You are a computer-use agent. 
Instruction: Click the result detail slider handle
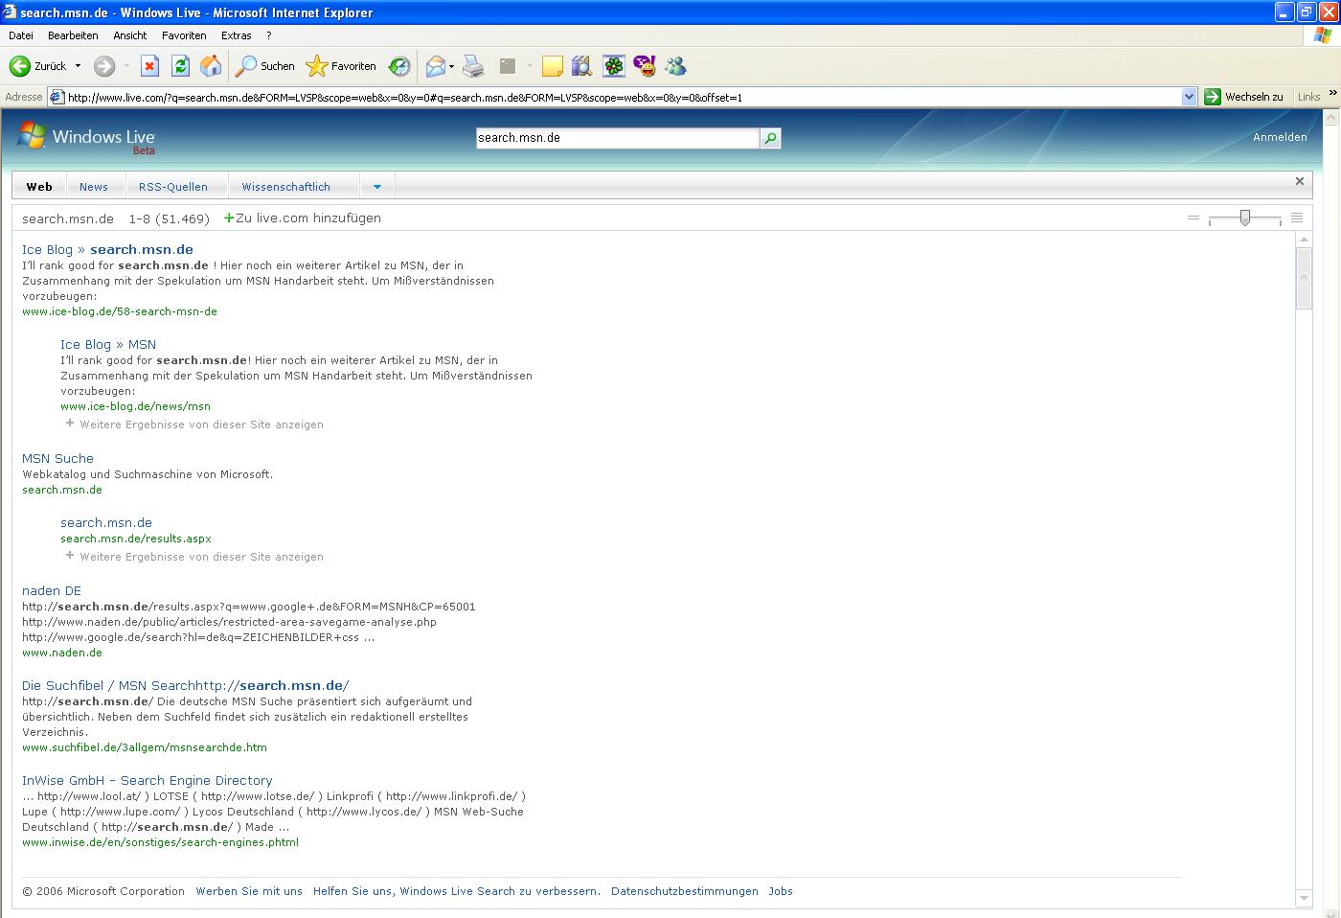point(1244,218)
